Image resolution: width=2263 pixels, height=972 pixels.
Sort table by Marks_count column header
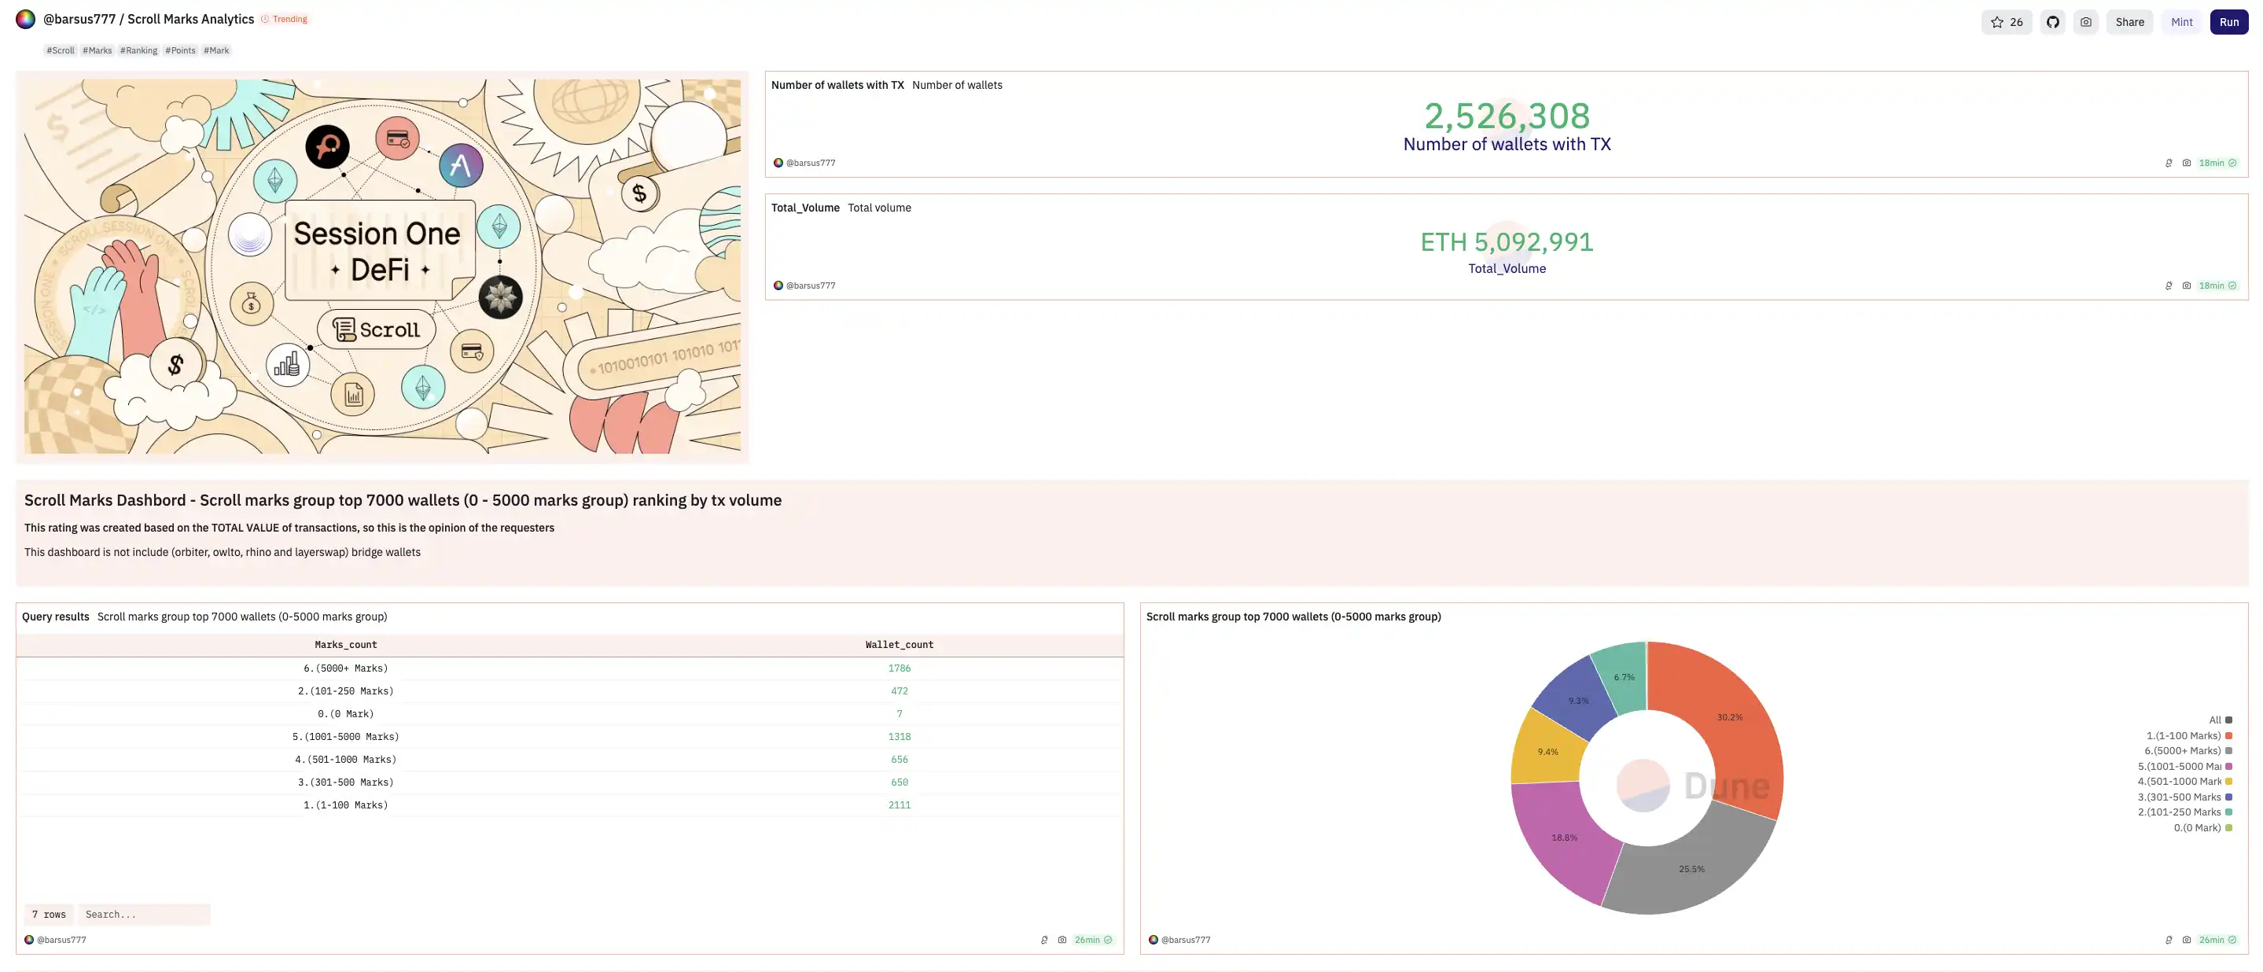click(x=345, y=644)
